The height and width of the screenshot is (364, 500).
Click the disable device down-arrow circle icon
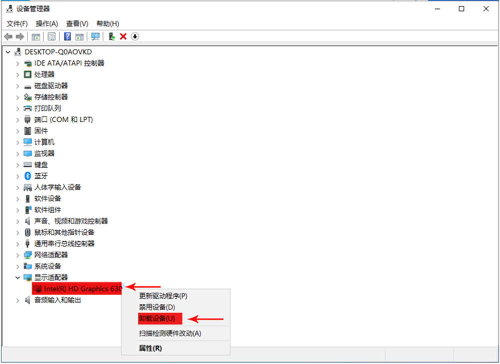click(x=135, y=36)
